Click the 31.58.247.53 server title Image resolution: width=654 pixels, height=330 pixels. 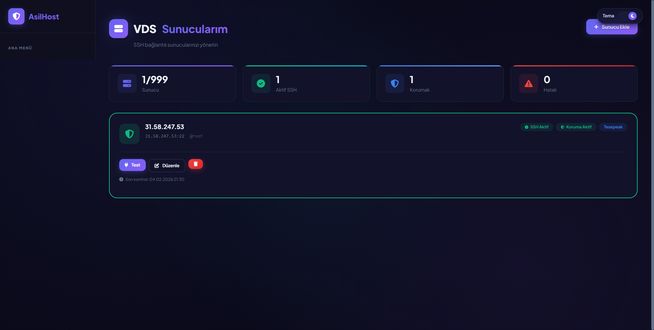(165, 127)
